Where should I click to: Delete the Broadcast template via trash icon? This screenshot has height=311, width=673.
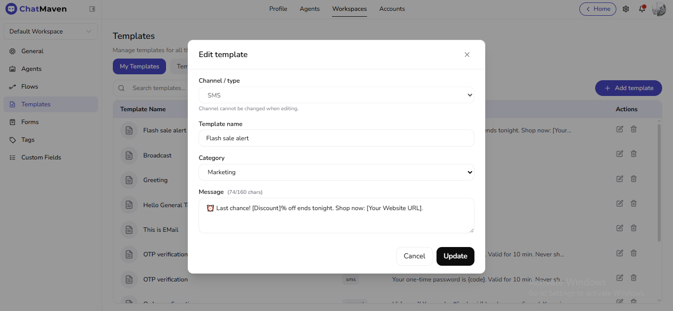634,154
